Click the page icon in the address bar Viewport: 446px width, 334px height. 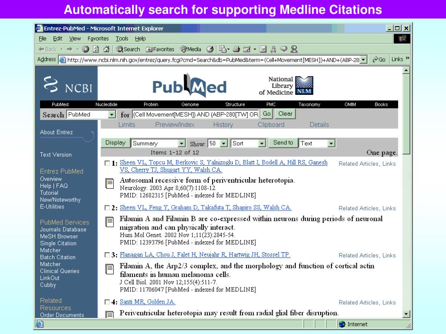pyautogui.click(x=62, y=60)
